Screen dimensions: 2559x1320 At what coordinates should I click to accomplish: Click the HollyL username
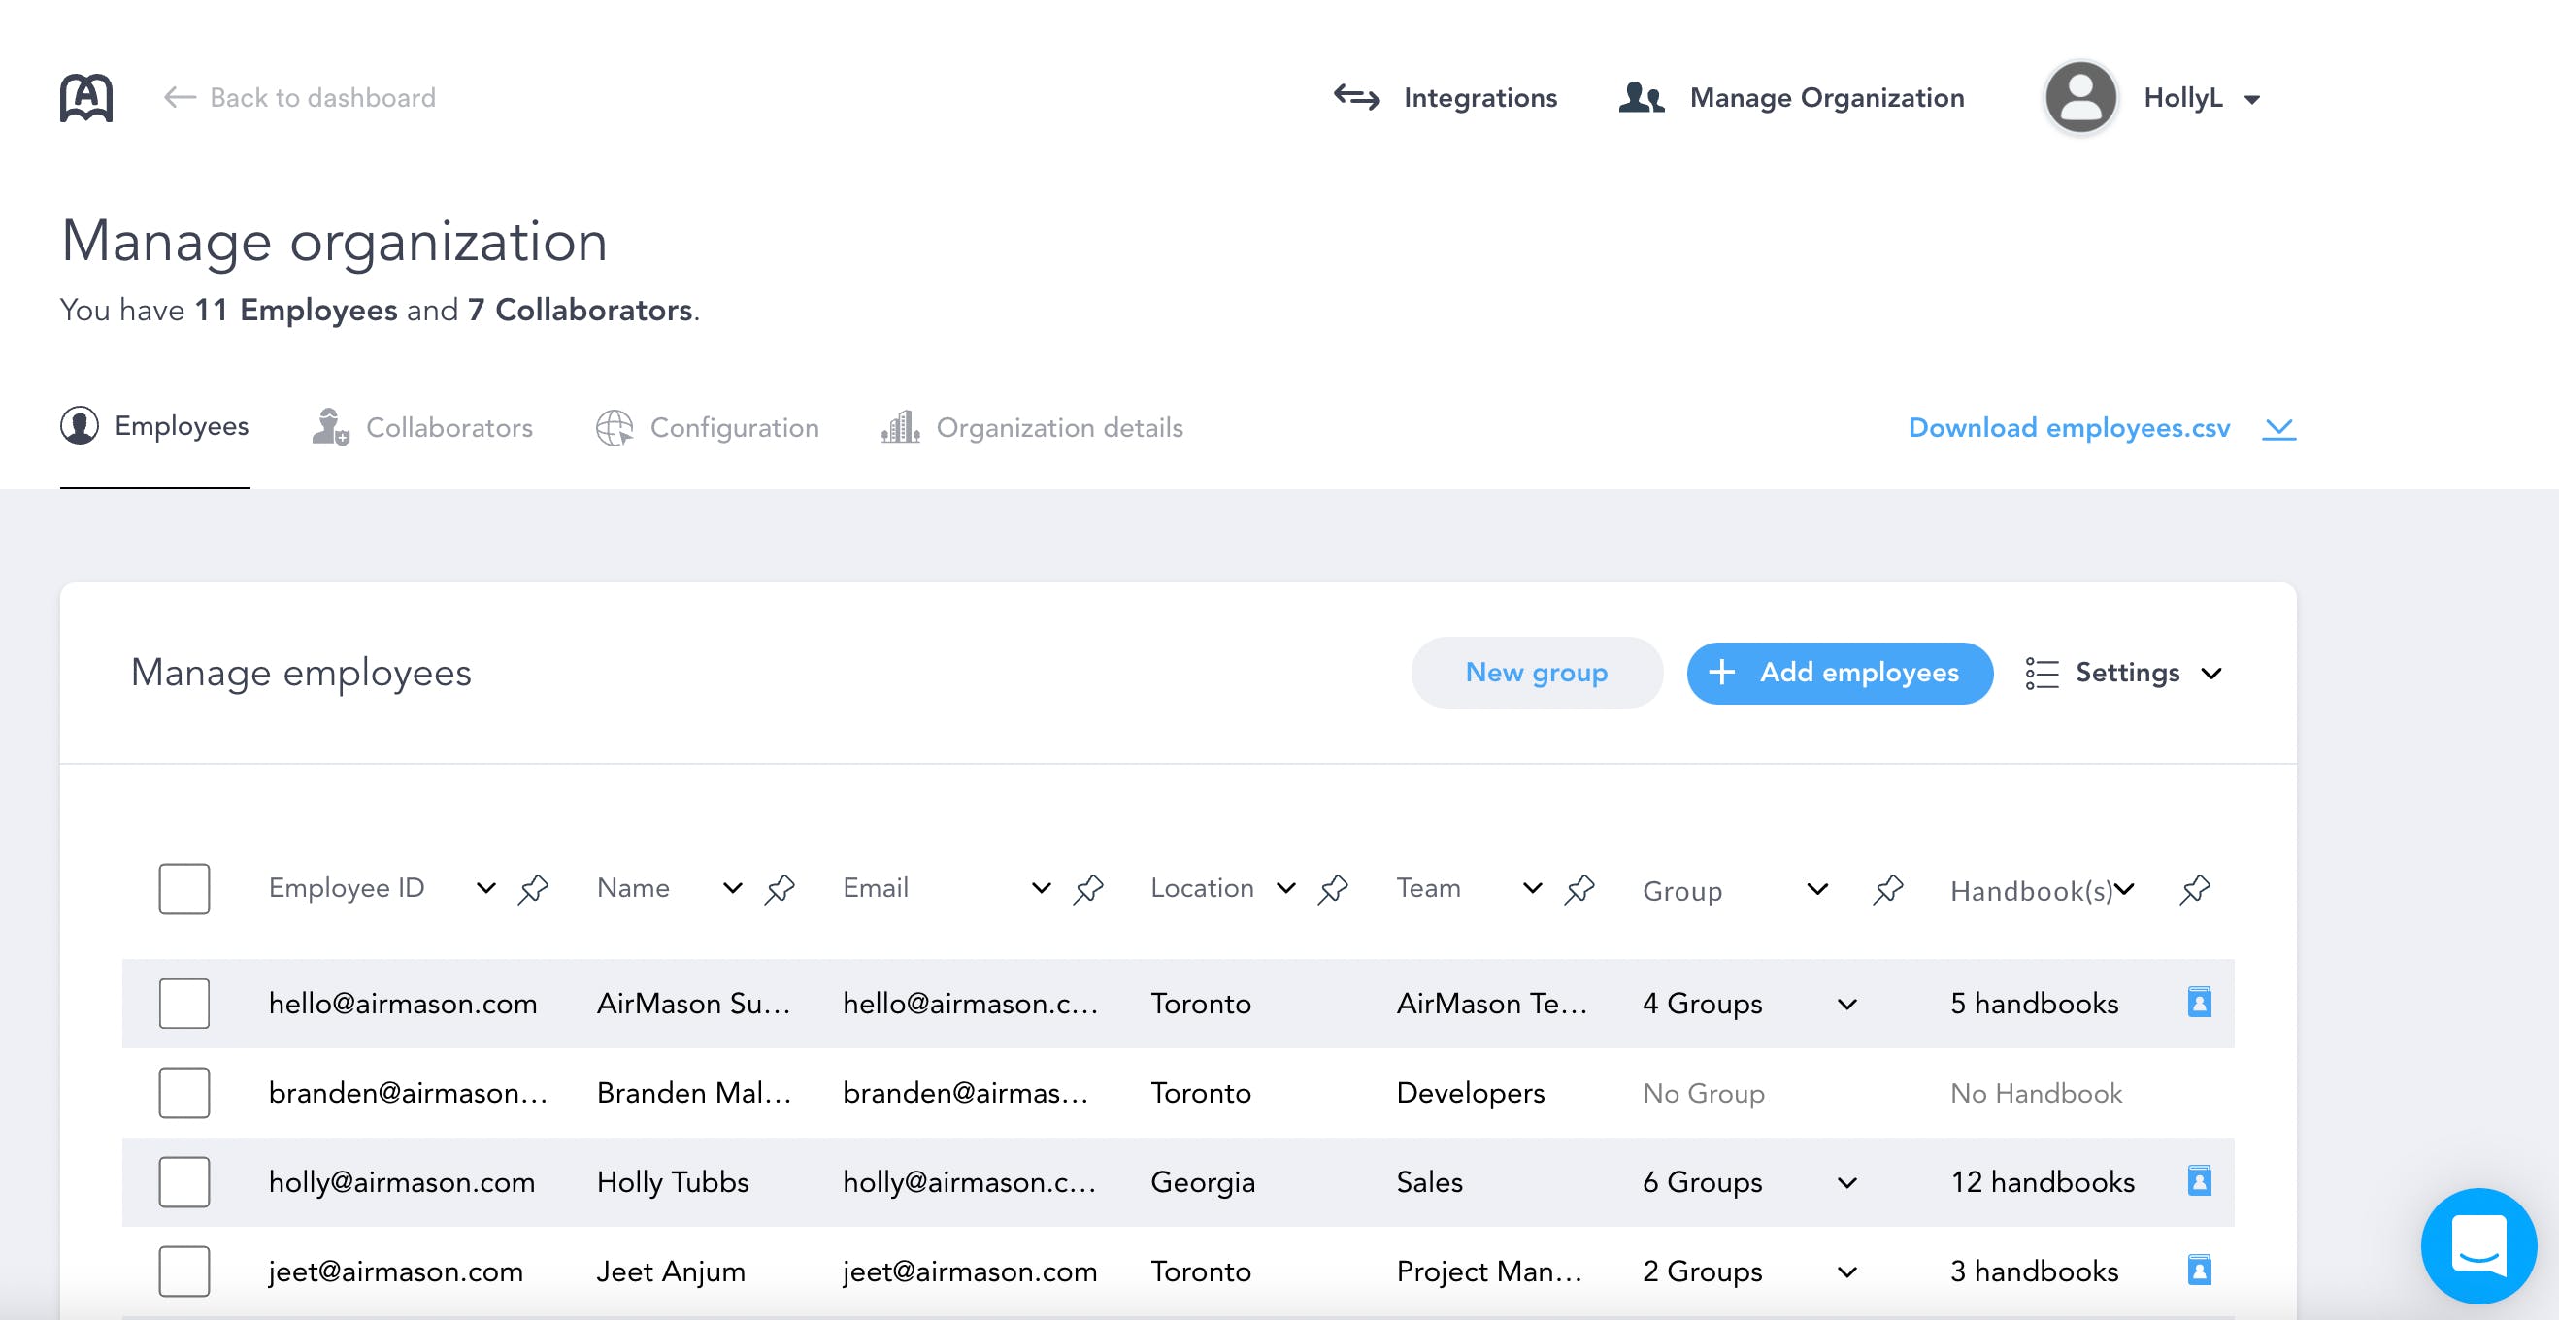pyautogui.click(x=2182, y=97)
